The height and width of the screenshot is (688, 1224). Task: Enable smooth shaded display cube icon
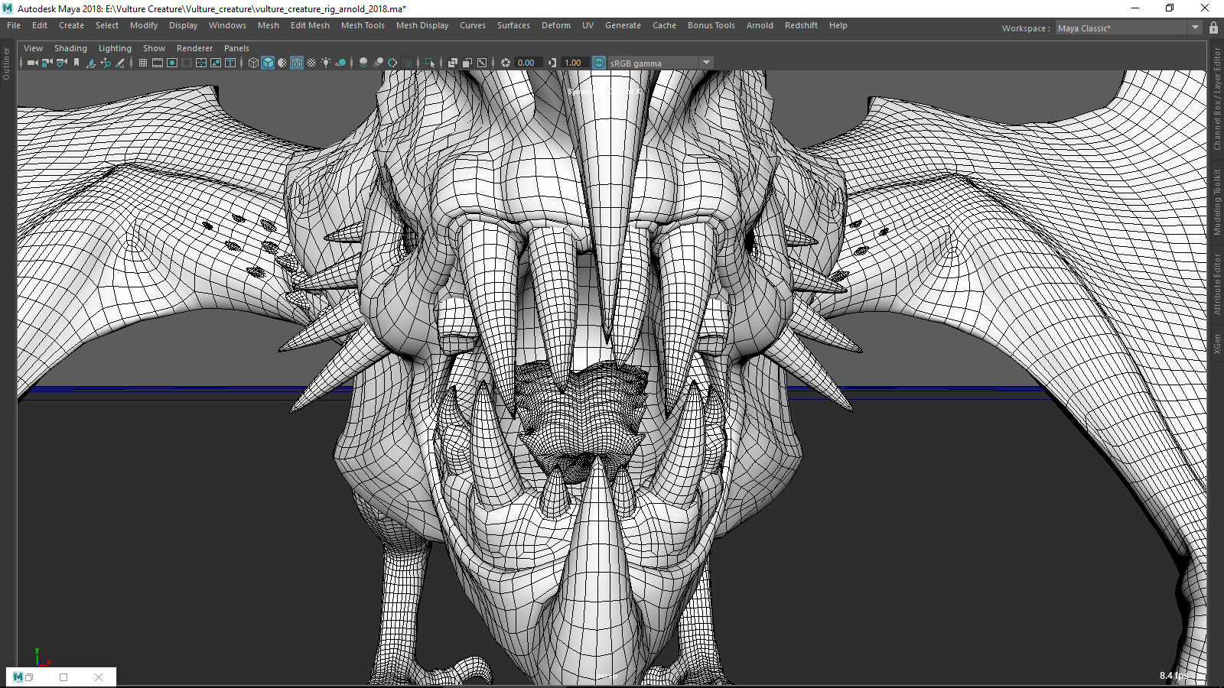tap(268, 63)
